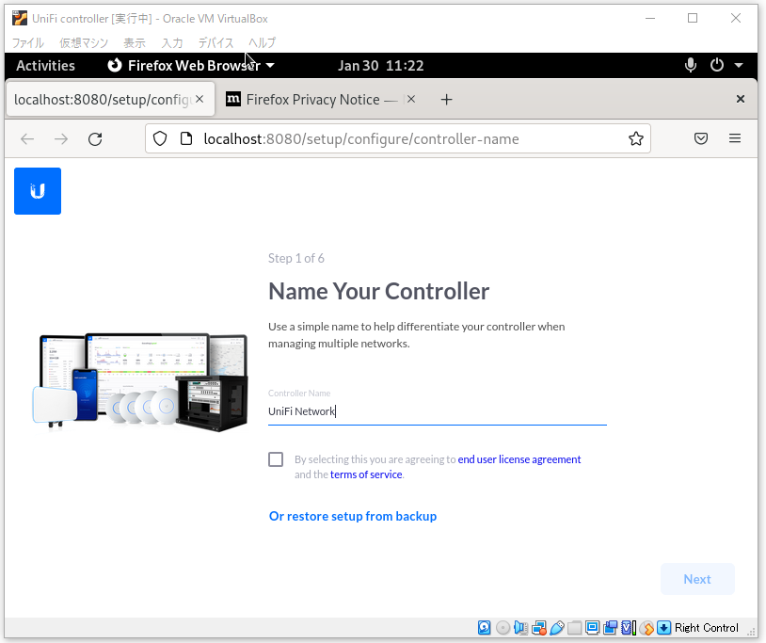Open terms of service link
The image size is (766, 643).
[x=366, y=474]
